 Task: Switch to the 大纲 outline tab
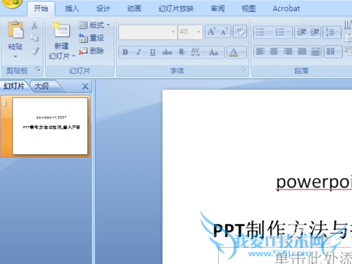[x=42, y=86]
